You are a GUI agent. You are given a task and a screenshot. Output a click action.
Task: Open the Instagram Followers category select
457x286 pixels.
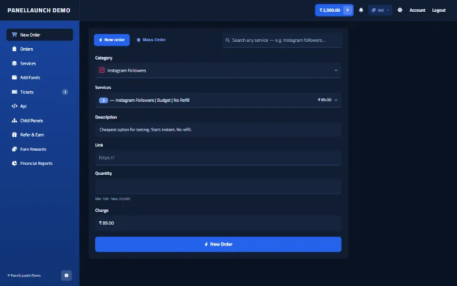(x=218, y=71)
